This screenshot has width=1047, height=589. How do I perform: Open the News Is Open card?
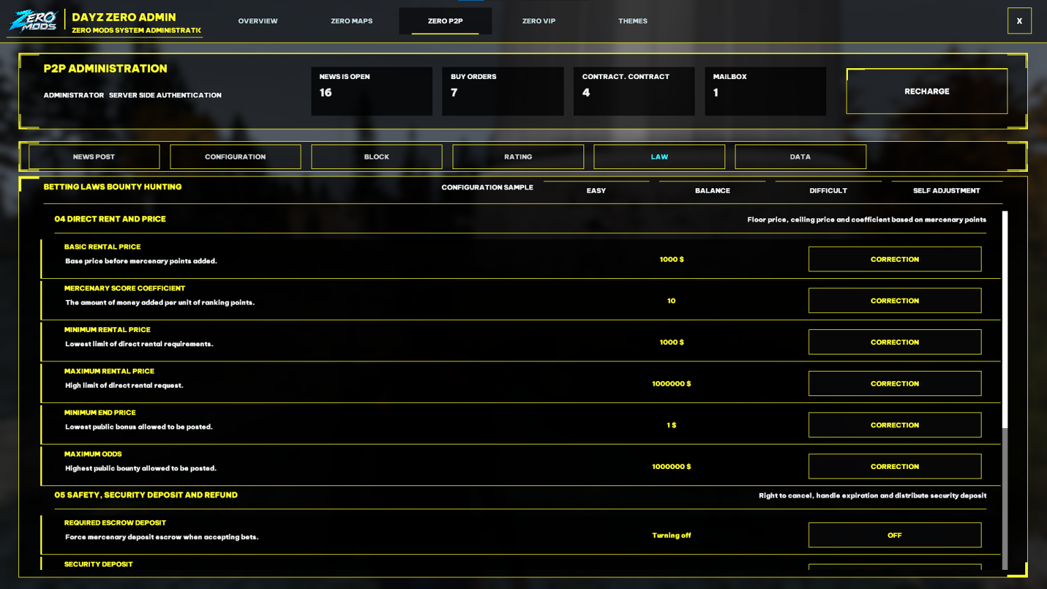pos(371,91)
